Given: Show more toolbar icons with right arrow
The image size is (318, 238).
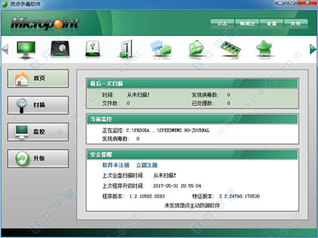Looking at the screenshot, I should tap(313, 49).
